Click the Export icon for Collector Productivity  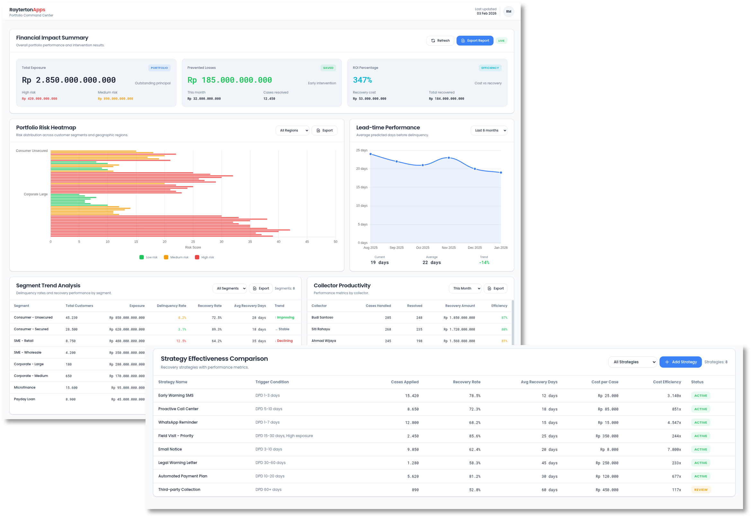coord(490,288)
